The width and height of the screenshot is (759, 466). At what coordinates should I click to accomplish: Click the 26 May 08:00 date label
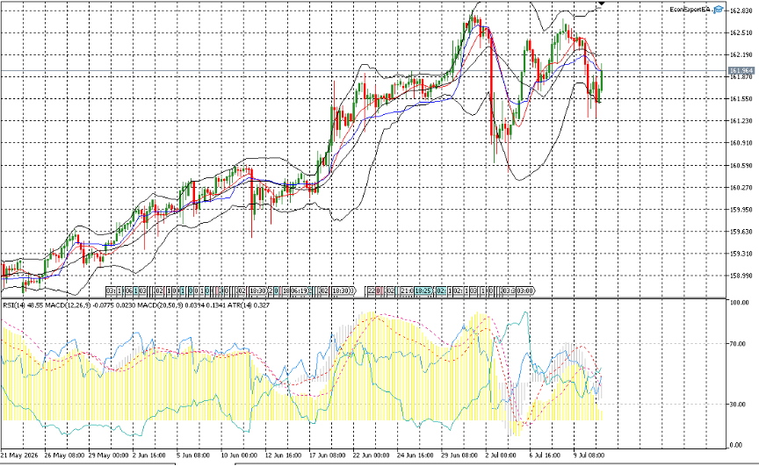[62, 455]
